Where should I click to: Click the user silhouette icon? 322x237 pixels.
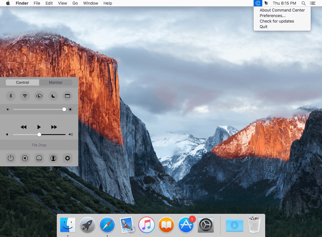pyautogui.click(x=53, y=158)
